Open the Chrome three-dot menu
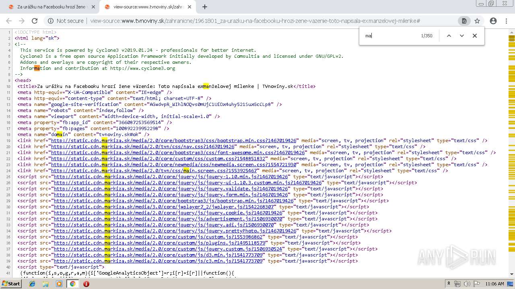The width and height of the screenshot is (515, 289). pos(506,21)
